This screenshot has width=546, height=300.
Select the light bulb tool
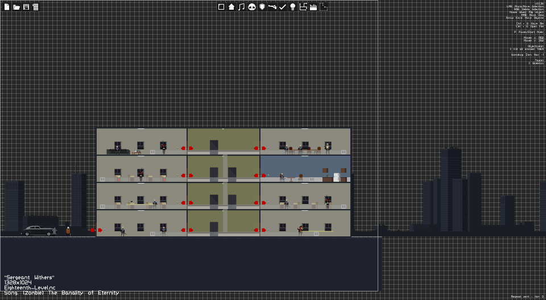(x=293, y=7)
